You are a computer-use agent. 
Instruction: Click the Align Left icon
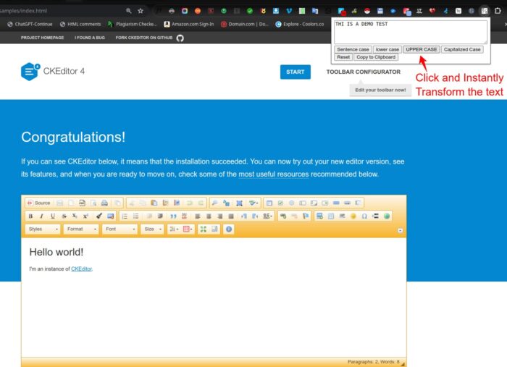198,216
